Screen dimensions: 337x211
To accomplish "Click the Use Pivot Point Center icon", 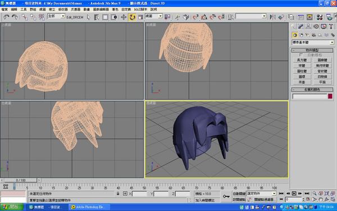I will coord(167,17).
